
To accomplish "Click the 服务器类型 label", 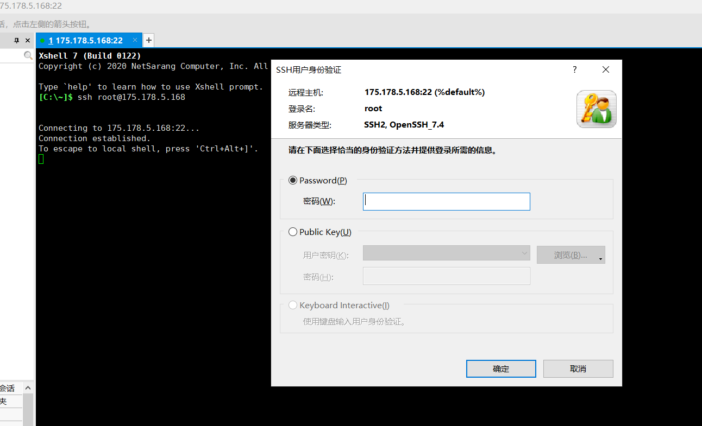I will [310, 125].
